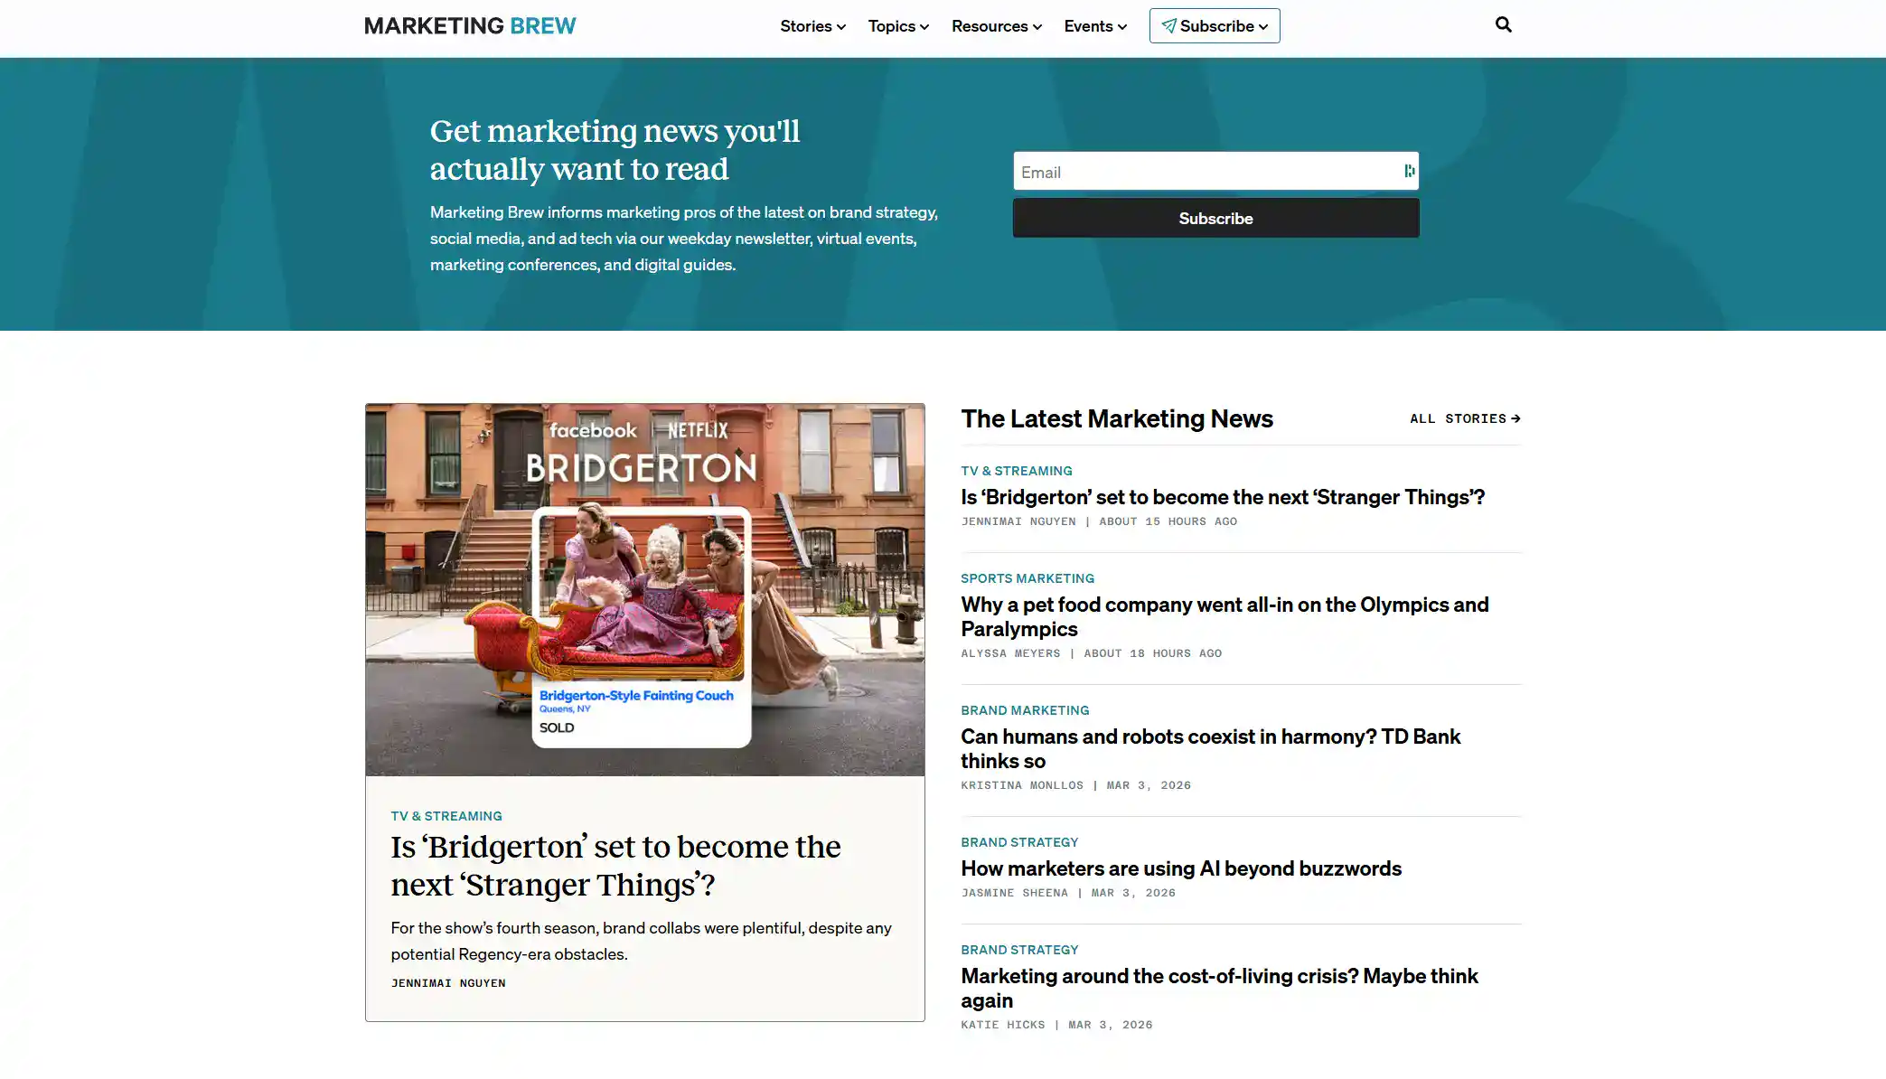Screen dimensions: 1886x1079
Task: Click The Latest Marketing News heading
Action: pyautogui.click(x=1117, y=418)
